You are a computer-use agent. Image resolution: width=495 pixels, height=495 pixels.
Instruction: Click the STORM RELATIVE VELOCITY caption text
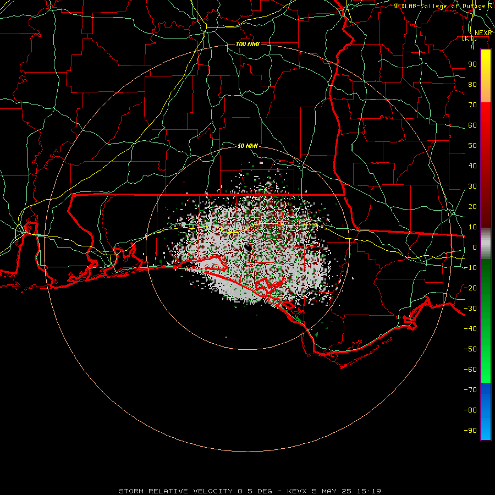(x=175, y=491)
